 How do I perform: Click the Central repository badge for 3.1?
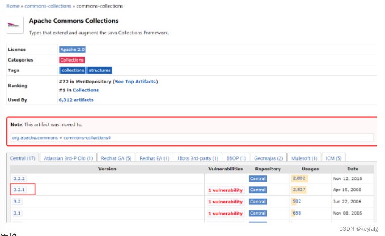click(x=258, y=213)
